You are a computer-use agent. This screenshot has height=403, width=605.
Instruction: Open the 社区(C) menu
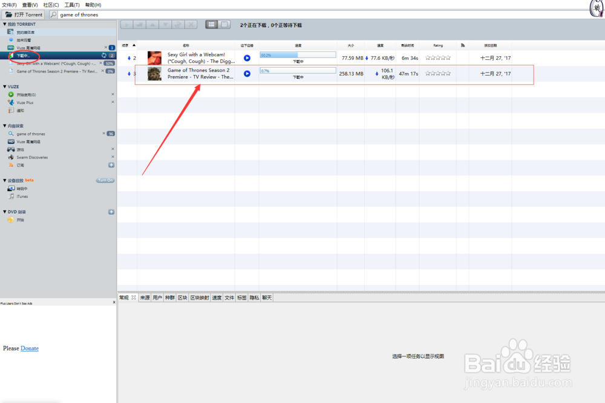[x=51, y=5]
